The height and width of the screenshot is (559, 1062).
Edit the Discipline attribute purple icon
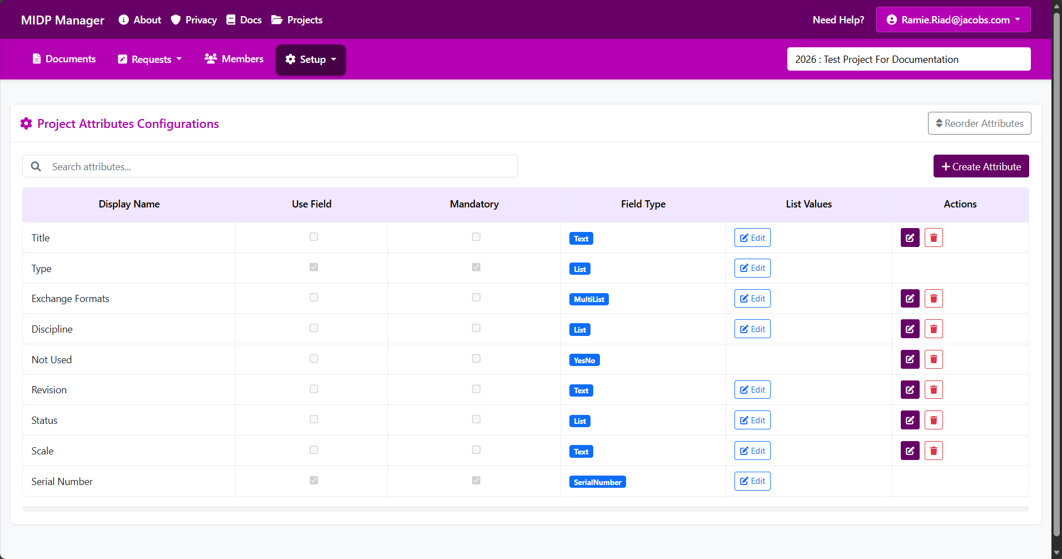point(910,329)
